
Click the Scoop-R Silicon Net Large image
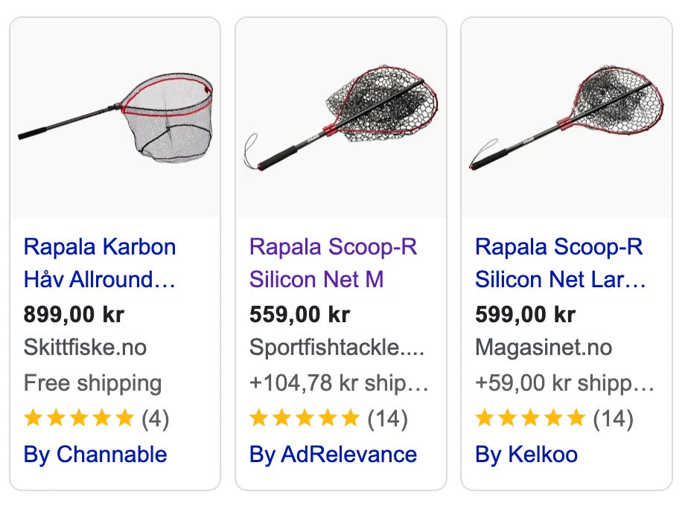[567, 118]
